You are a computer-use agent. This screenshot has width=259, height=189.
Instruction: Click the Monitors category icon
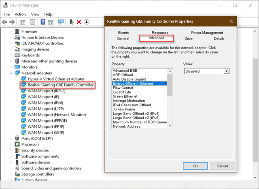pos(17,67)
